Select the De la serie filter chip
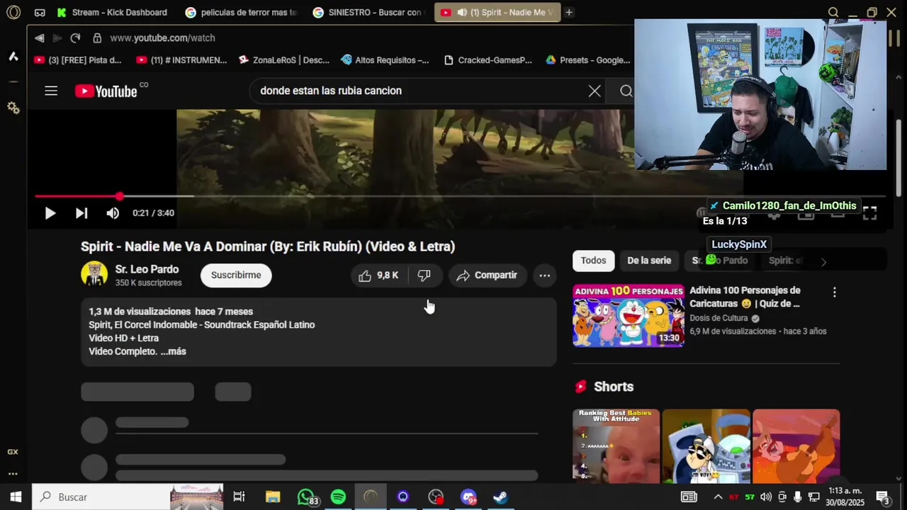Screen dimensions: 907x510 649,261
